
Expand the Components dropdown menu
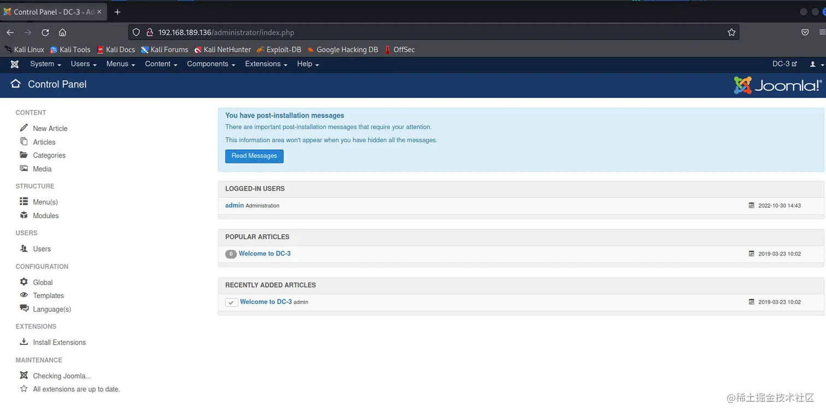tap(211, 64)
